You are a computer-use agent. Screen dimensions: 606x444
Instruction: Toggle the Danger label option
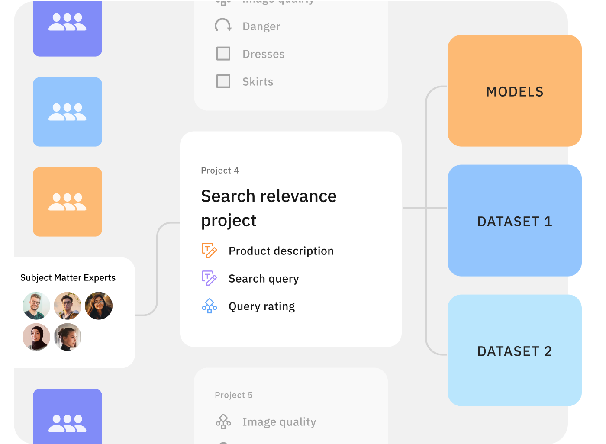coord(261,26)
